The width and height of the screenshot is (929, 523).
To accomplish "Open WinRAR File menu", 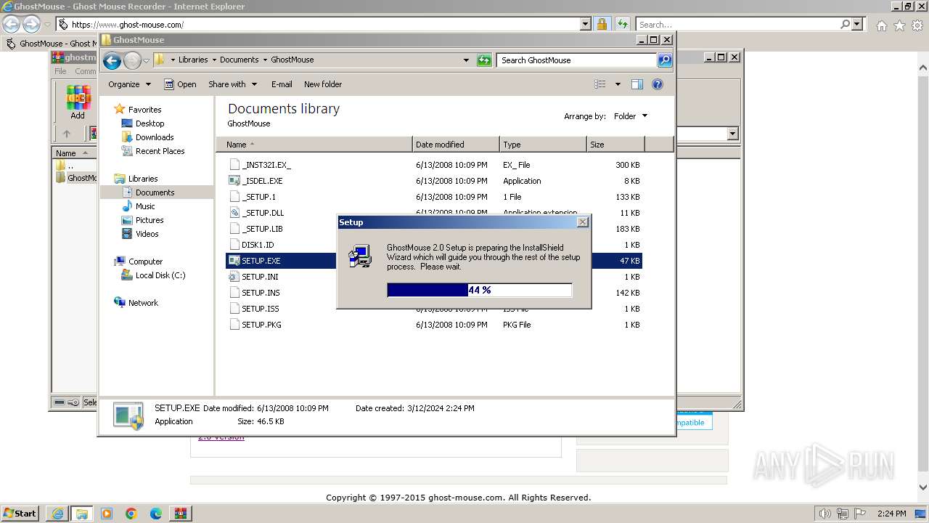I will pos(60,71).
